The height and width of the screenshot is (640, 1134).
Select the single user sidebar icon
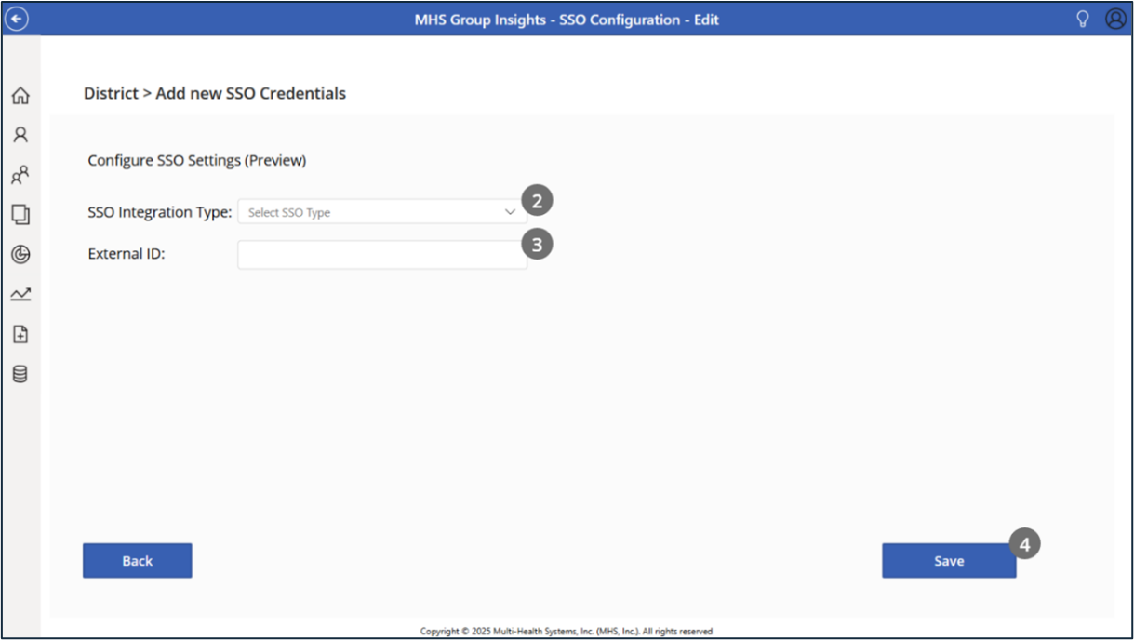[20, 135]
